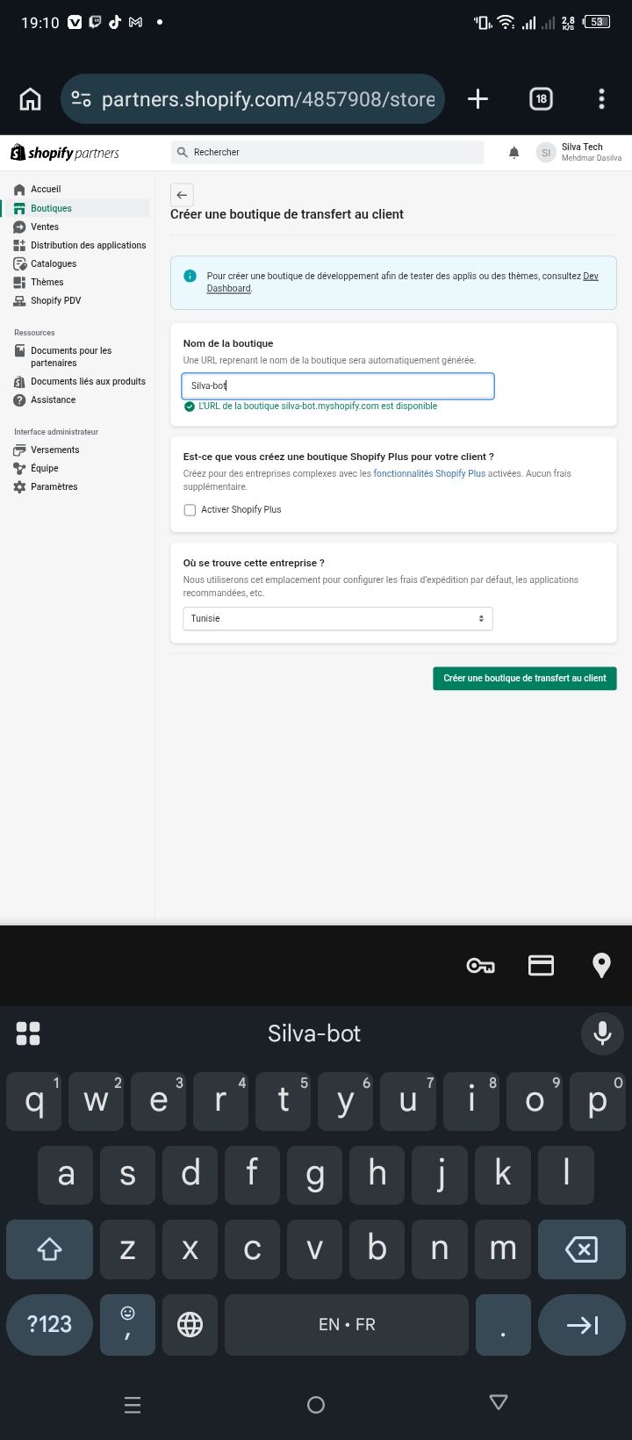
Task: Open the Silva Tech account menu
Action: coord(579,153)
